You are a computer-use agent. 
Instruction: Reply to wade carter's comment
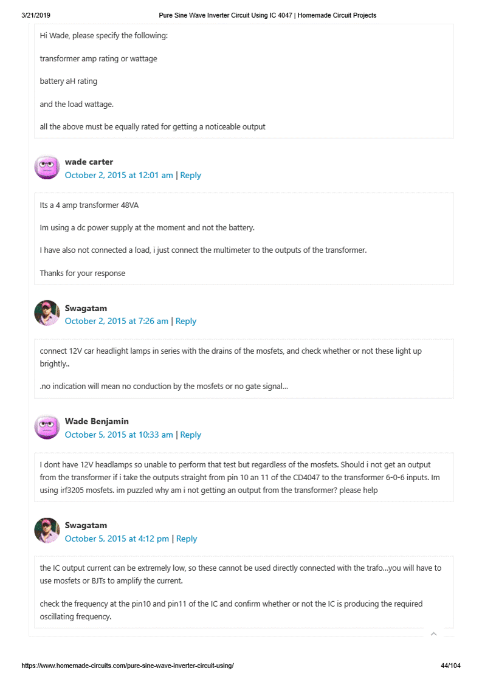pyautogui.click(x=191, y=175)
